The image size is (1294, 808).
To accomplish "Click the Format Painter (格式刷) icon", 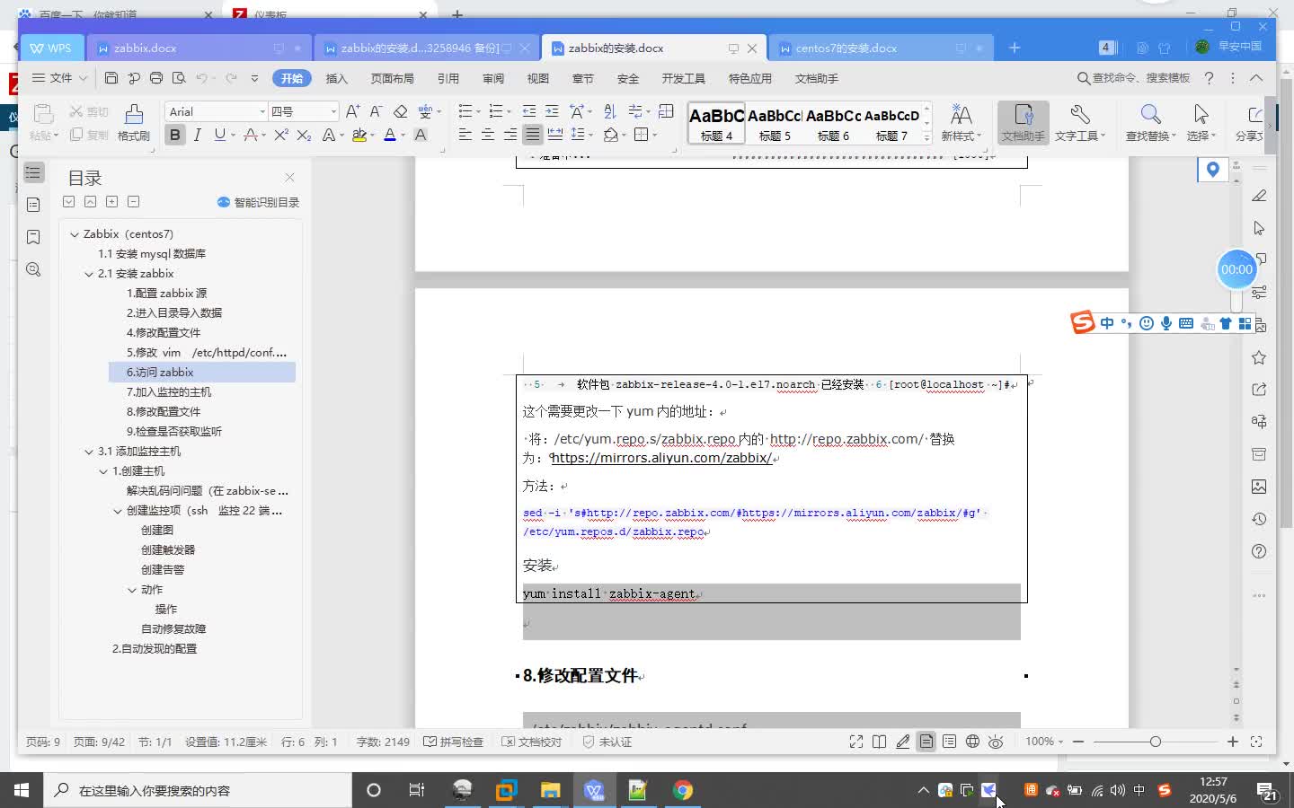I will tap(133, 121).
